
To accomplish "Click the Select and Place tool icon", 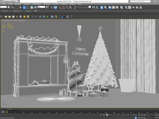I will coord(35,7).
